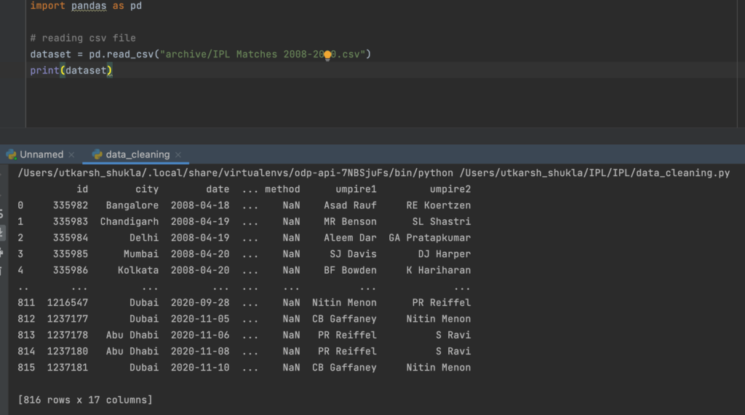Select the data_cleaning run tab

(x=137, y=154)
